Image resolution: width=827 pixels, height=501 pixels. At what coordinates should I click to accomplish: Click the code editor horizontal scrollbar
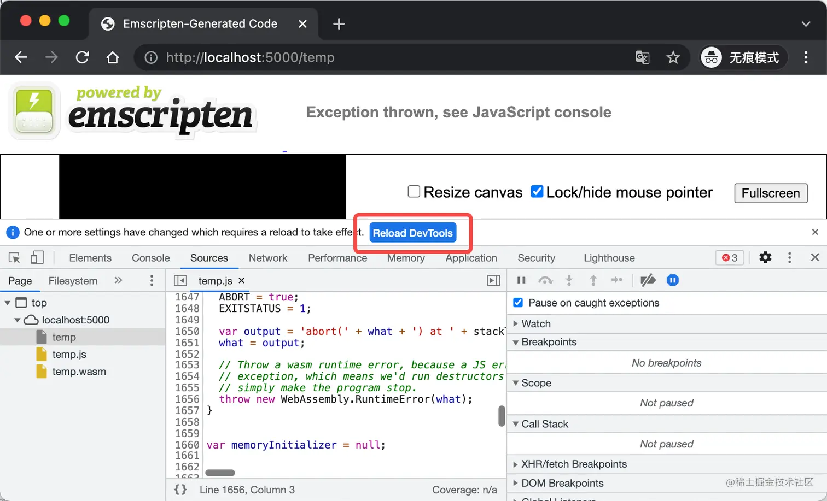point(220,473)
